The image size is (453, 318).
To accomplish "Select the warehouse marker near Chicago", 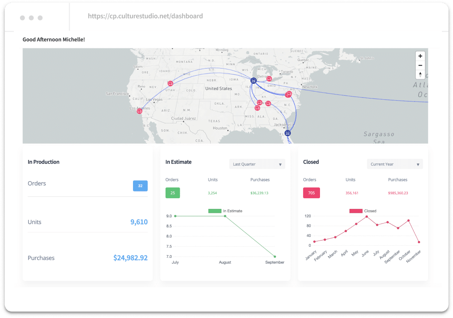I will [x=254, y=81].
